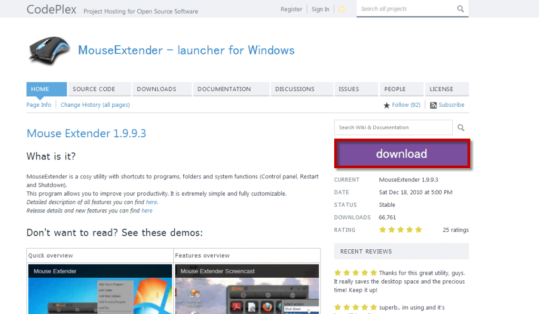Click the fifth yellow rating star
Image resolution: width=539 pixels, height=314 pixels.
click(x=418, y=229)
